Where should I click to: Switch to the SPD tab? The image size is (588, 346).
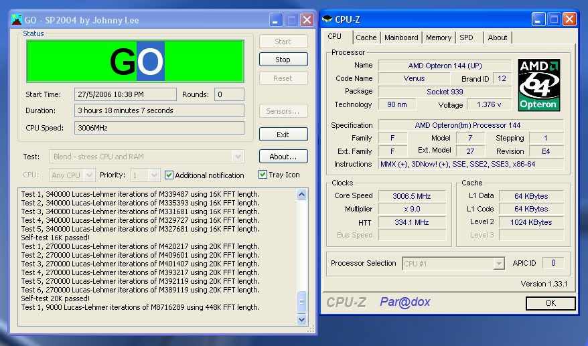[x=467, y=37]
